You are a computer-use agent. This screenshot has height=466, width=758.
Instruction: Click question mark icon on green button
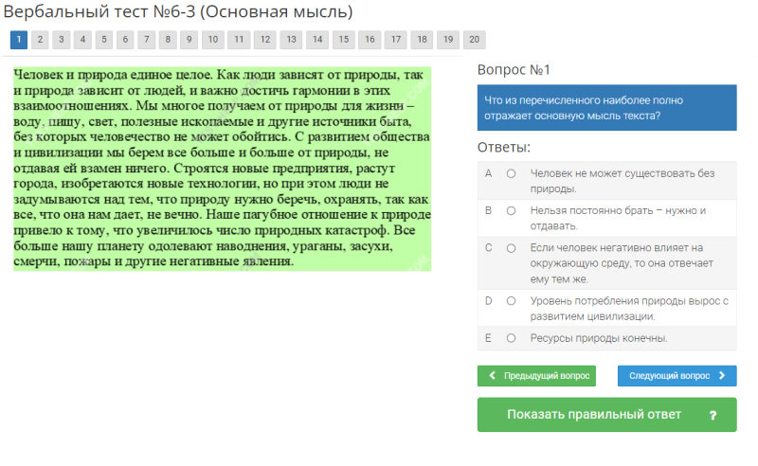tap(713, 415)
